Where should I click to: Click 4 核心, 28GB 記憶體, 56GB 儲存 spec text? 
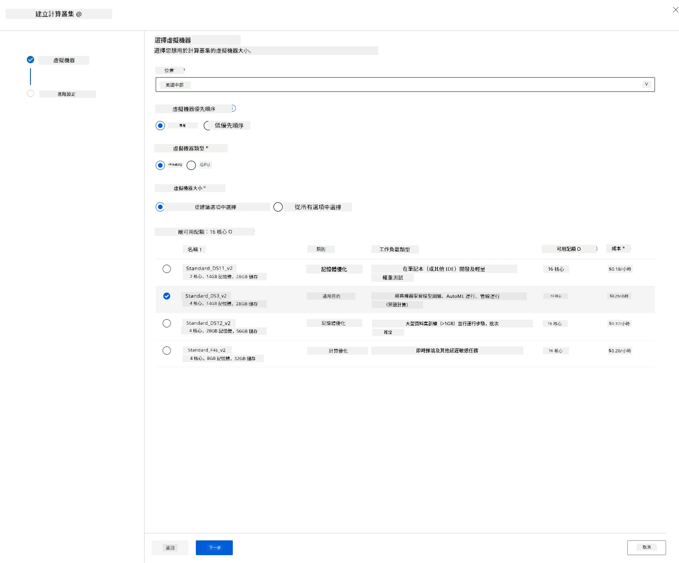224,331
